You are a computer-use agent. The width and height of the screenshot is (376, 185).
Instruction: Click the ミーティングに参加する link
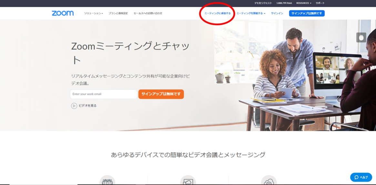pos(218,14)
